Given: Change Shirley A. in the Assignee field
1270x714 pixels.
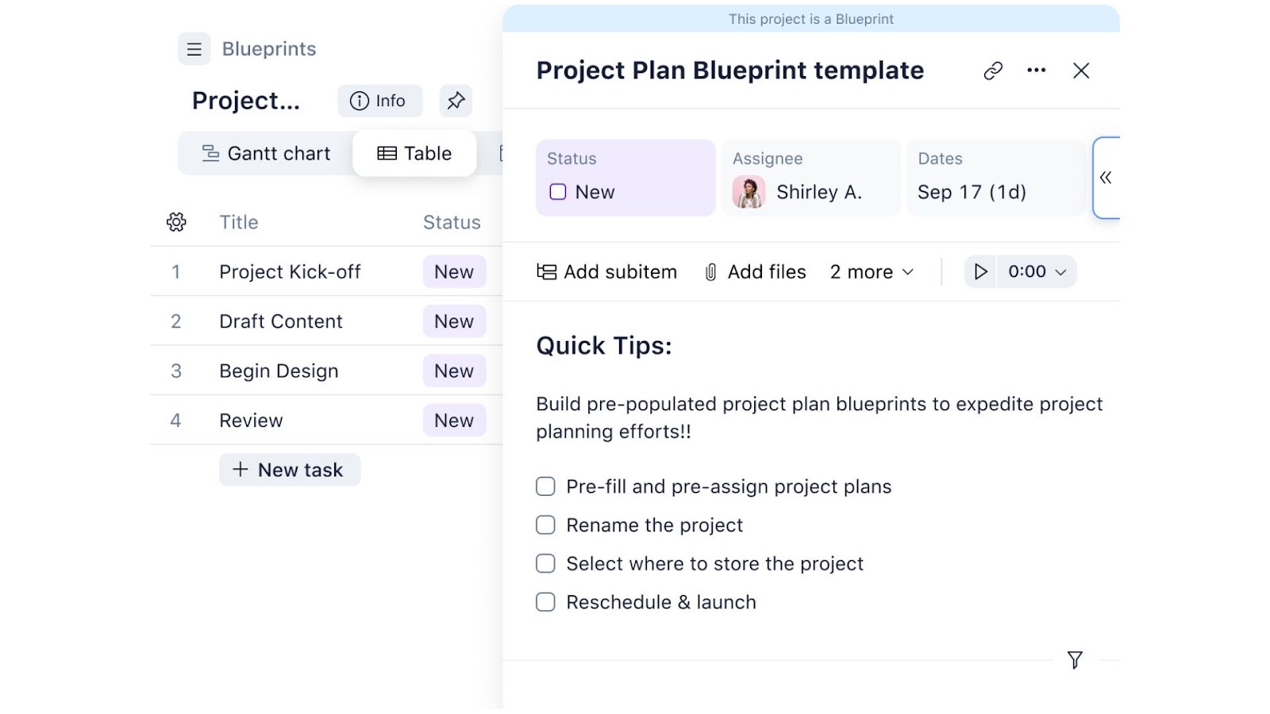Looking at the screenshot, I should coord(818,191).
